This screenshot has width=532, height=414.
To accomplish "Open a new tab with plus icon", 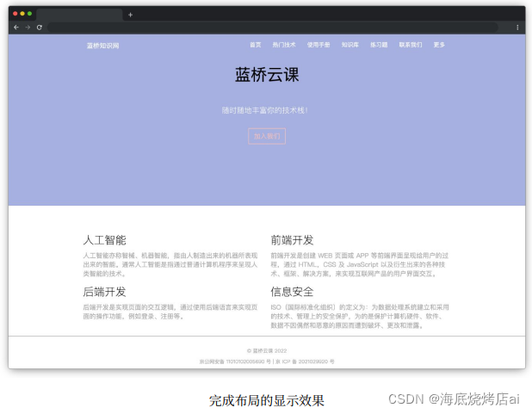I will 130,15.
